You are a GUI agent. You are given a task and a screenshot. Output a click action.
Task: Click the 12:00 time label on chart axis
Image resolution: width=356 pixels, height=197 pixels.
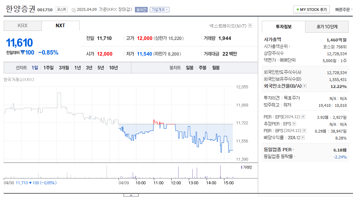click(x=176, y=183)
